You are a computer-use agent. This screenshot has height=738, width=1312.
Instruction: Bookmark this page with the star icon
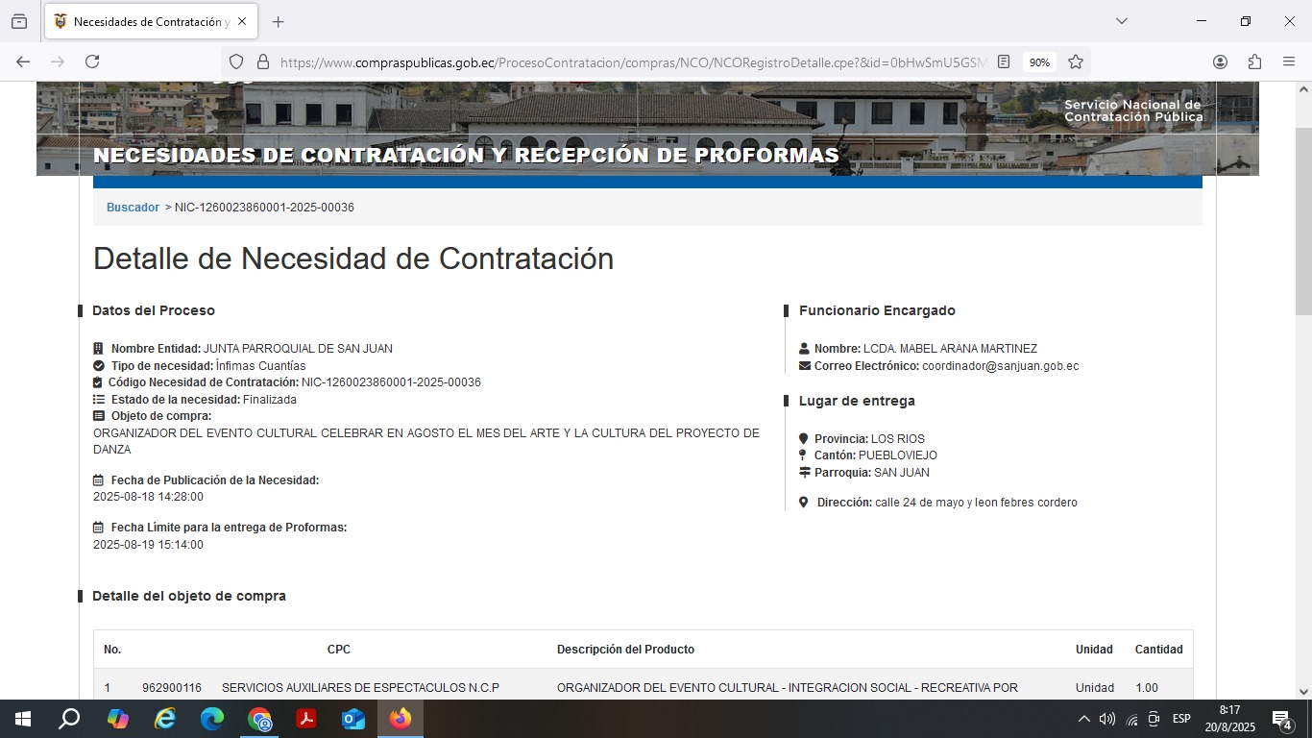1076,61
